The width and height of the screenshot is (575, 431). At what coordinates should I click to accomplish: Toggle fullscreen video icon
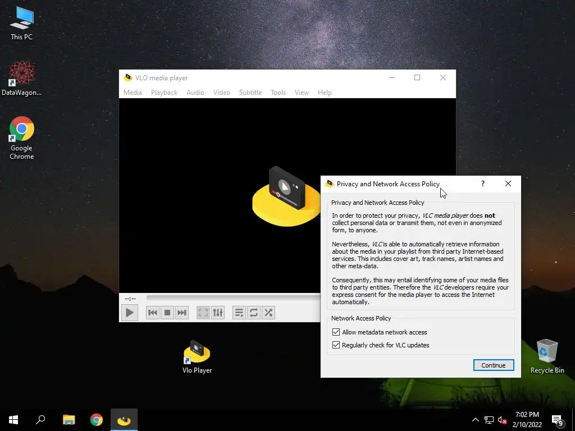tap(203, 313)
